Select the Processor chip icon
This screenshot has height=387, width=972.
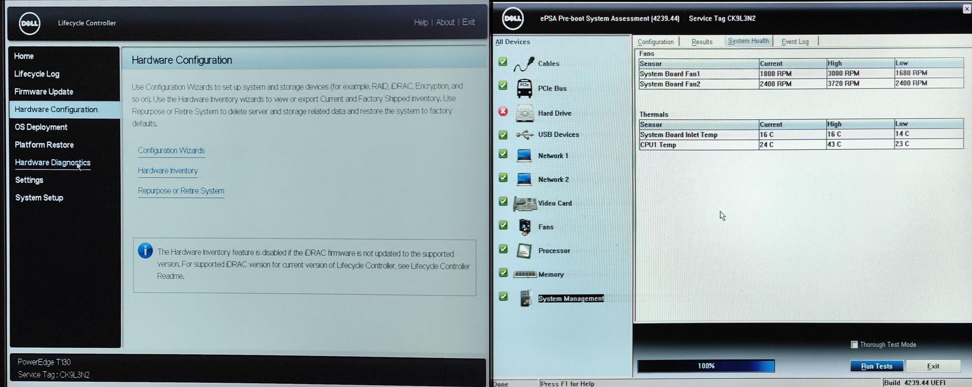(x=524, y=251)
